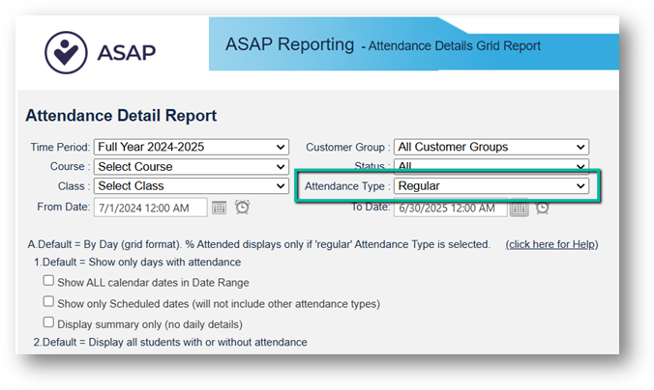Open the From Date clock time picker
654x390 pixels.
[242, 207]
